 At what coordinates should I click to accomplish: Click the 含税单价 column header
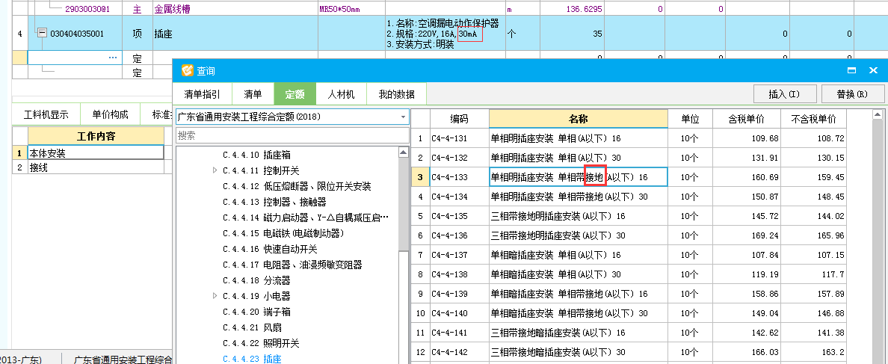click(747, 120)
